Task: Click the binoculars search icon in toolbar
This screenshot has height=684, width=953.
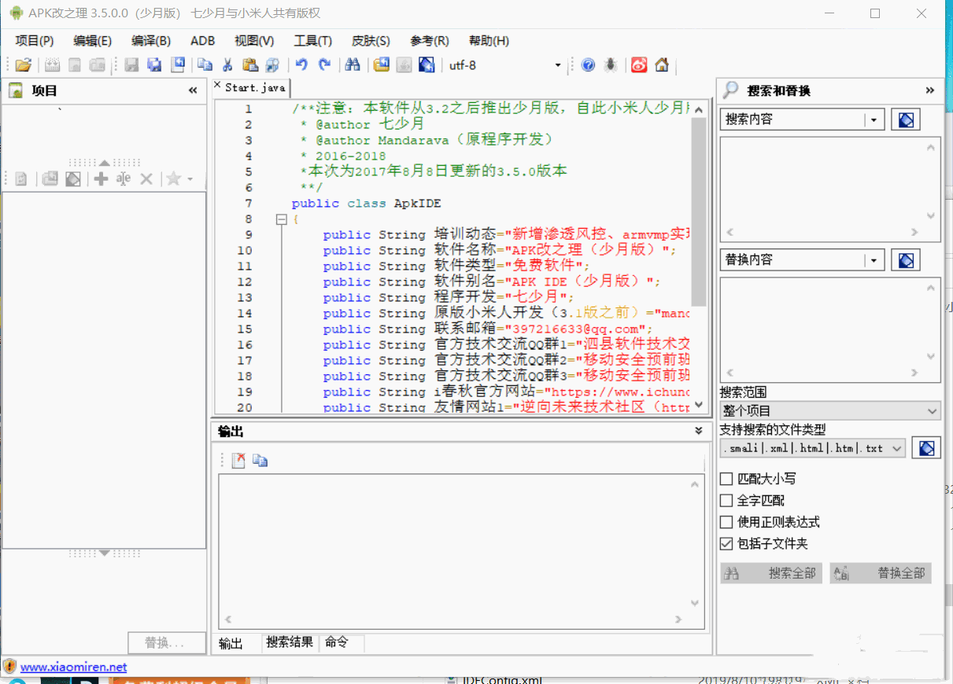Action: pos(353,65)
